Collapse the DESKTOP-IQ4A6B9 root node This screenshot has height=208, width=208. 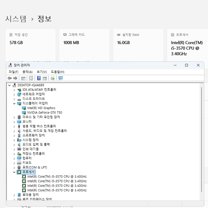point(9,85)
